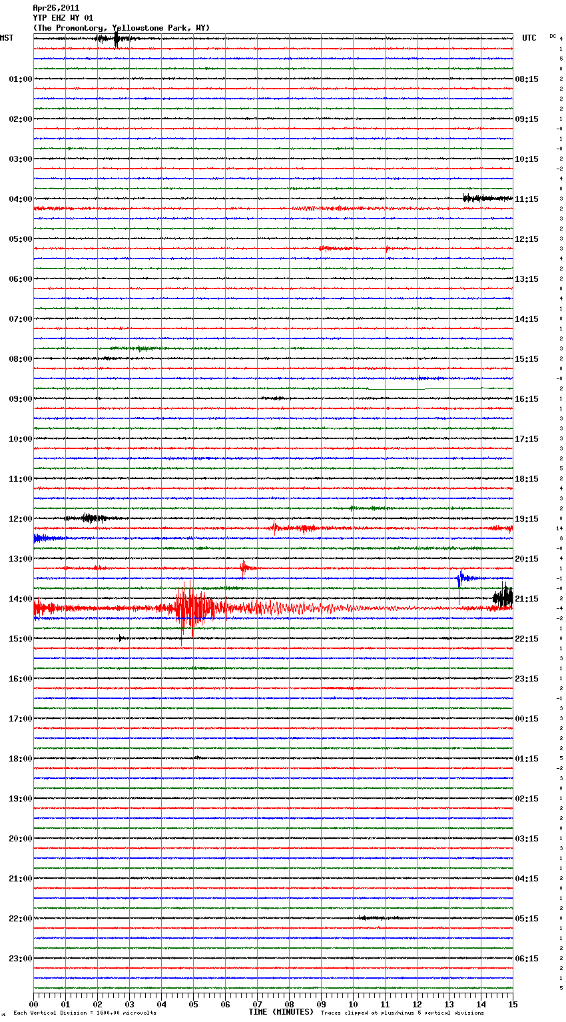Click the Apr26,2011 date title
The height and width of the screenshot is (1022, 566).
pyautogui.click(x=56, y=8)
